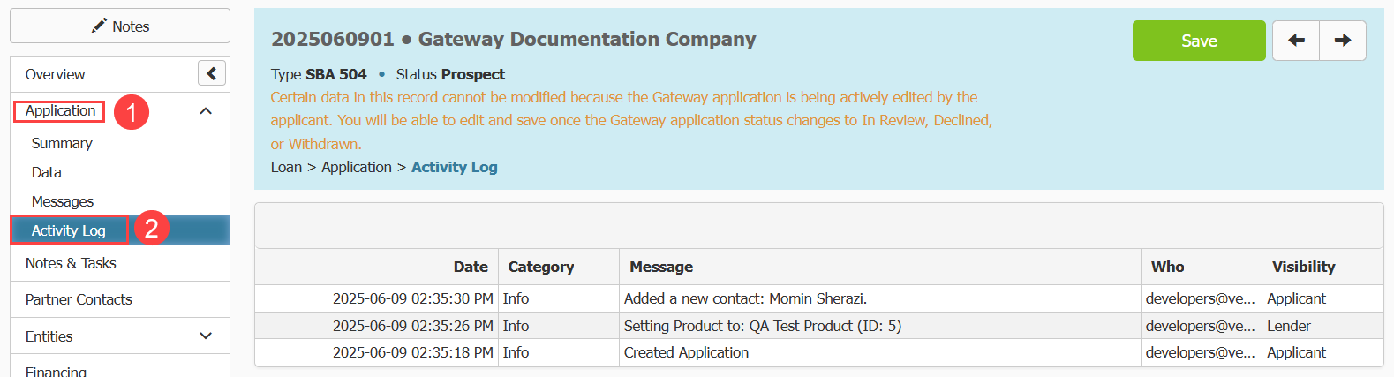The height and width of the screenshot is (377, 1394).
Task: Sort the log by Date column header
Action: 471,267
